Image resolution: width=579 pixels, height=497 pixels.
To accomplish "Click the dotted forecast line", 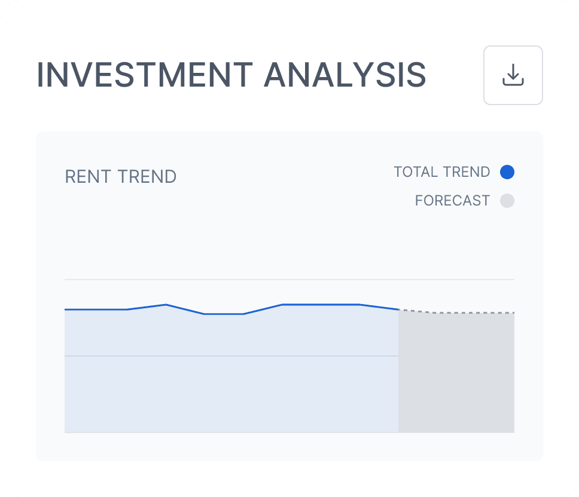I will pos(467,312).
